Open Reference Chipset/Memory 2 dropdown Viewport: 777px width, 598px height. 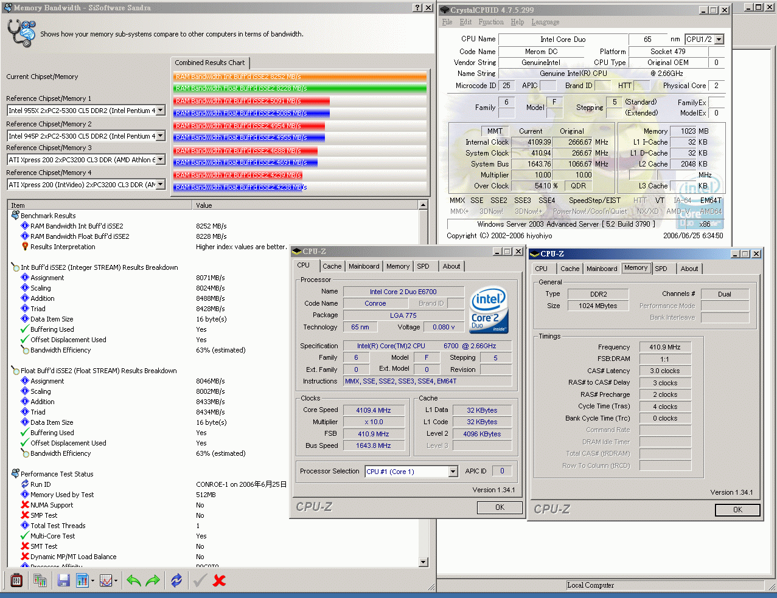click(161, 136)
